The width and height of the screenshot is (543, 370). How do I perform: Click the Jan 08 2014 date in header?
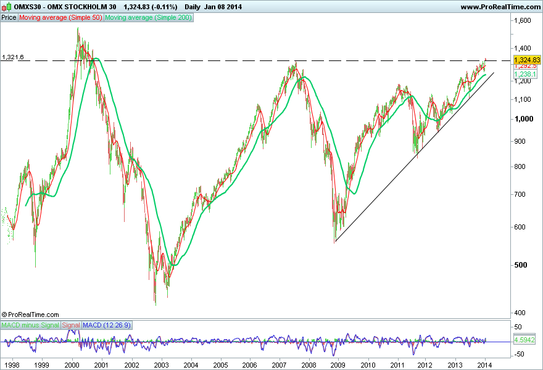click(x=223, y=7)
